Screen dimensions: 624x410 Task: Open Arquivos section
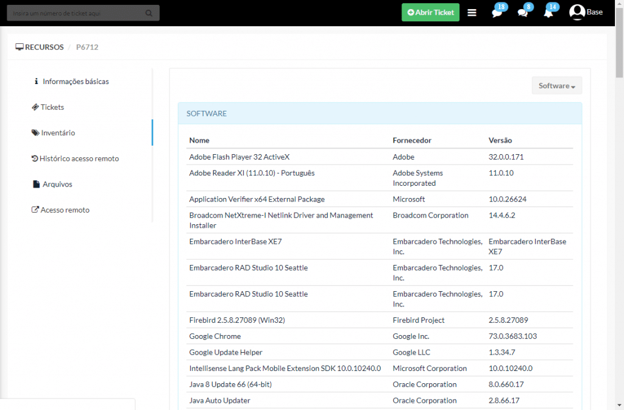(x=57, y=184)
